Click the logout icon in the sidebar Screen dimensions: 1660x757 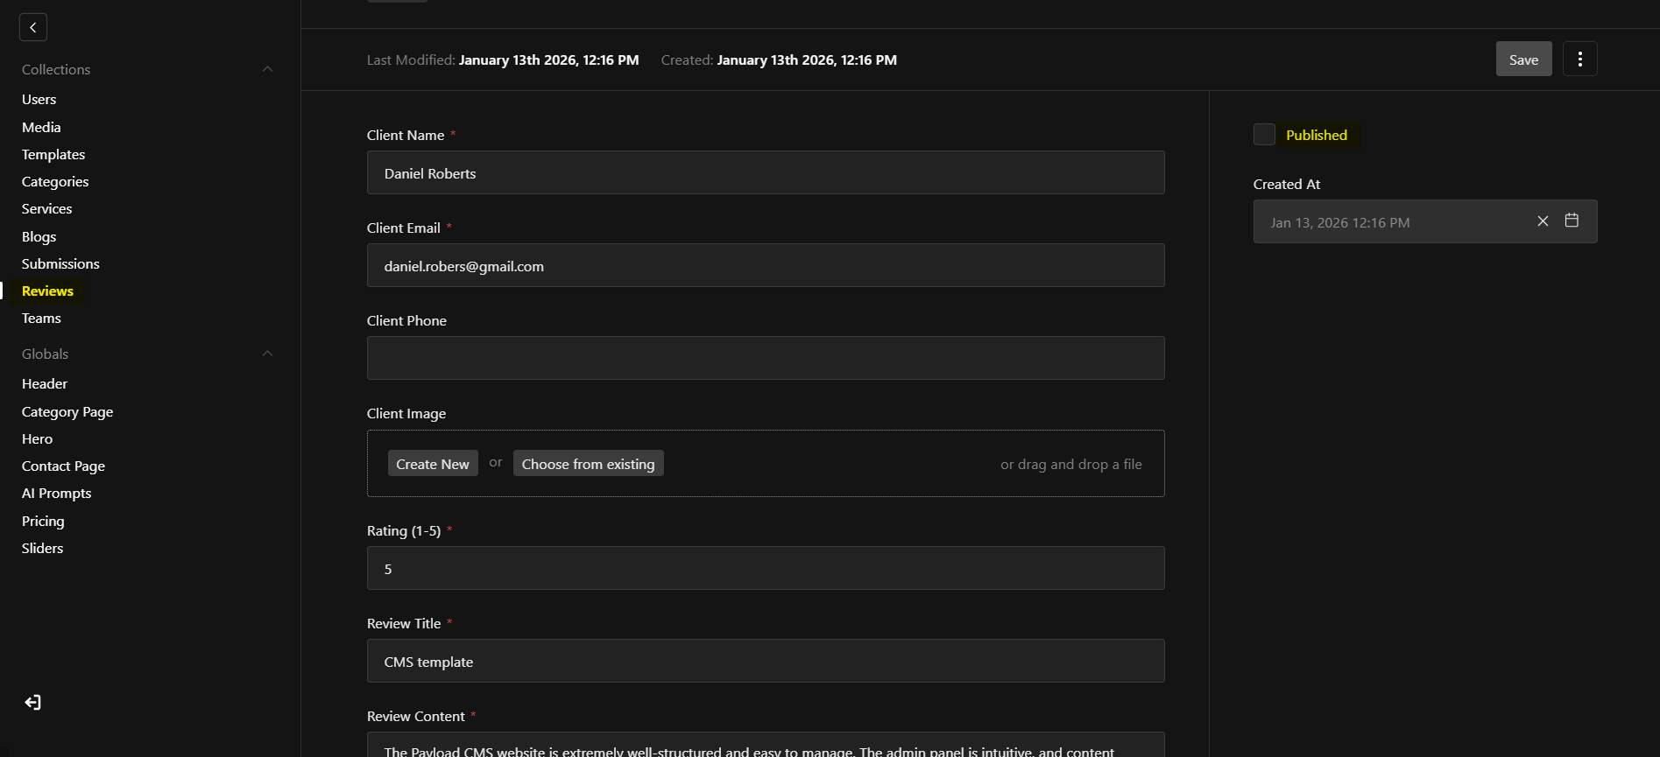(x=32, y=702)
